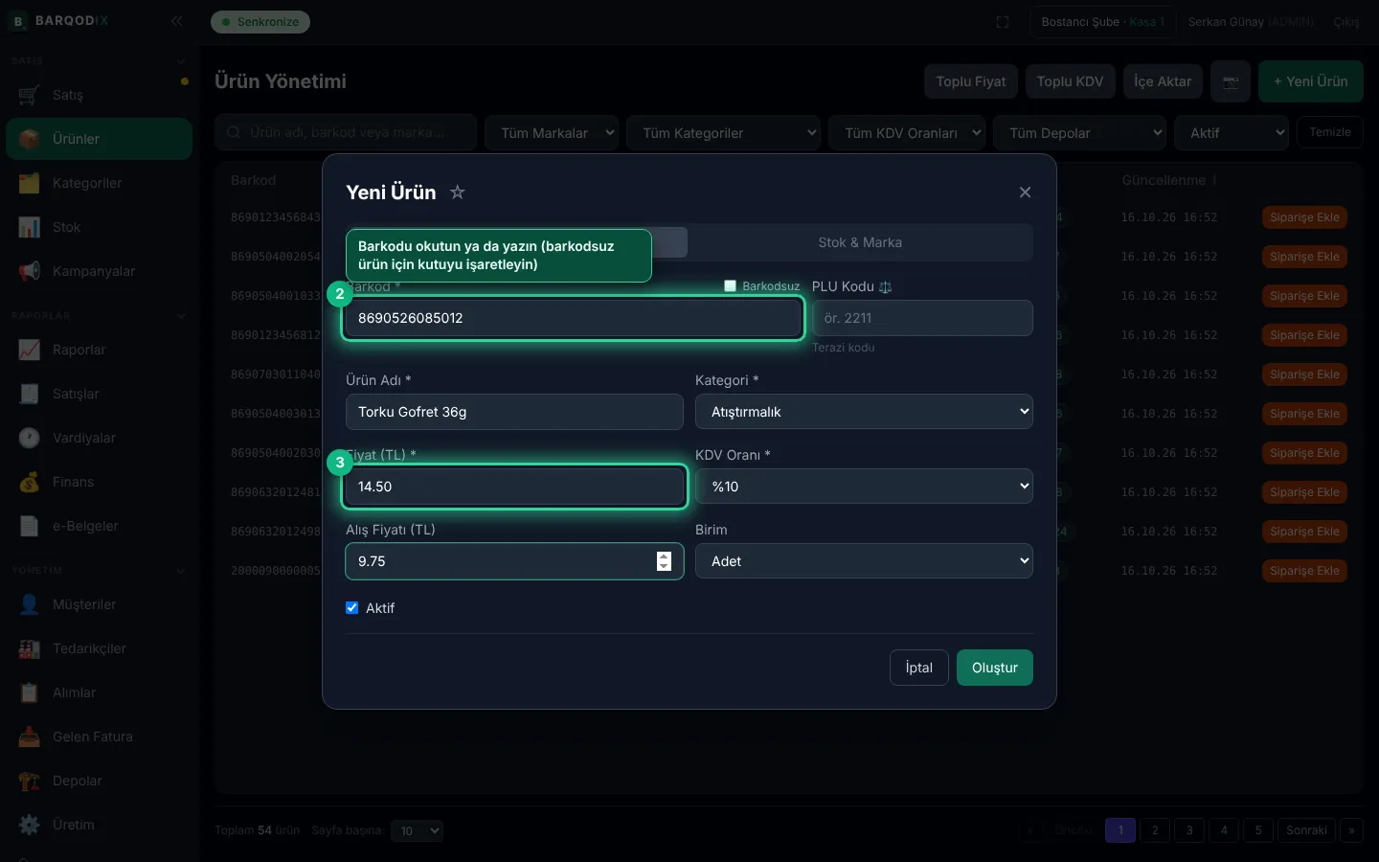Click the star icon beside Yeni Ürün title
1379x862 pixels.
pos(458,193)
